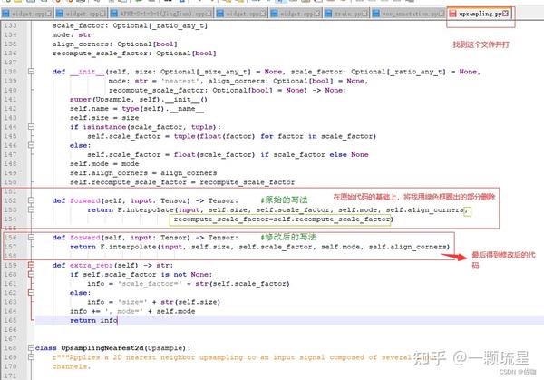The width and height of the screenshot is (544, 380).
Task: Click the blue disk icon on voc_annotation.py tab
Action: pos(375,14)
